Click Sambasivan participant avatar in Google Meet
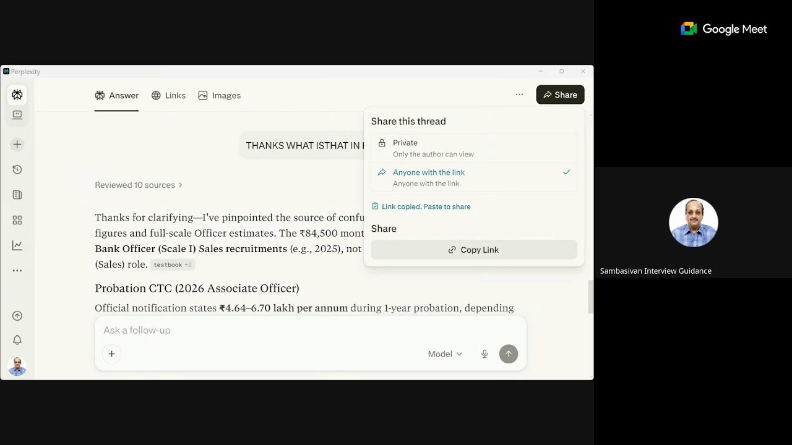The image size is (792, 445). pos(693,222)
